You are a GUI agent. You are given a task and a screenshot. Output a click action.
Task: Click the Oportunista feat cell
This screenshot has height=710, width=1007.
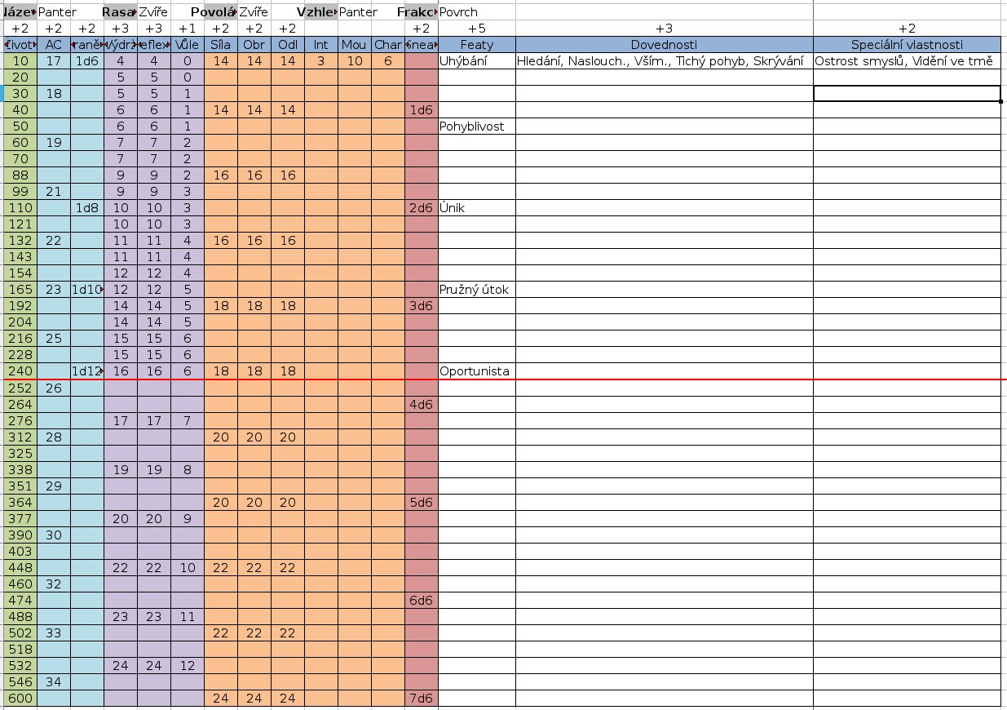pyautogui.click(x=476, y=371)
